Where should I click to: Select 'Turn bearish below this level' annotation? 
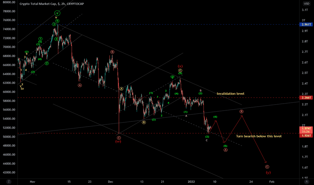259,136
